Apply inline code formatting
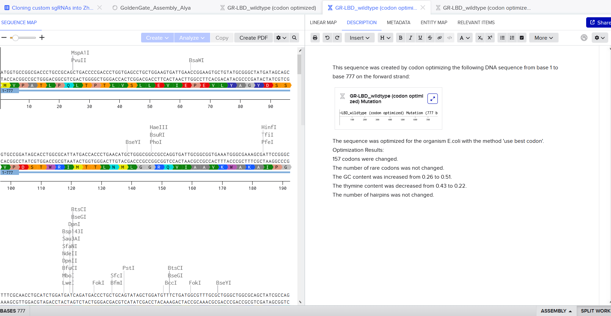 450,38
